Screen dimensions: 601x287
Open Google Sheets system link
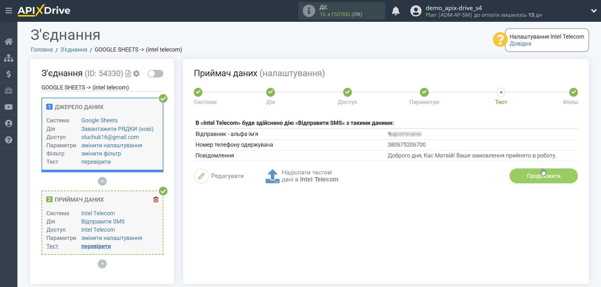[99, 120]
